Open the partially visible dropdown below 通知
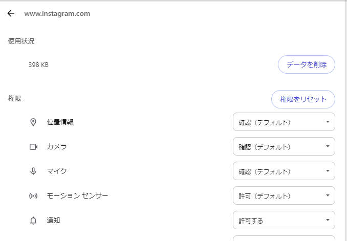Image resolution: width=347 pixels, height=241 pixels. click(284, 238)
